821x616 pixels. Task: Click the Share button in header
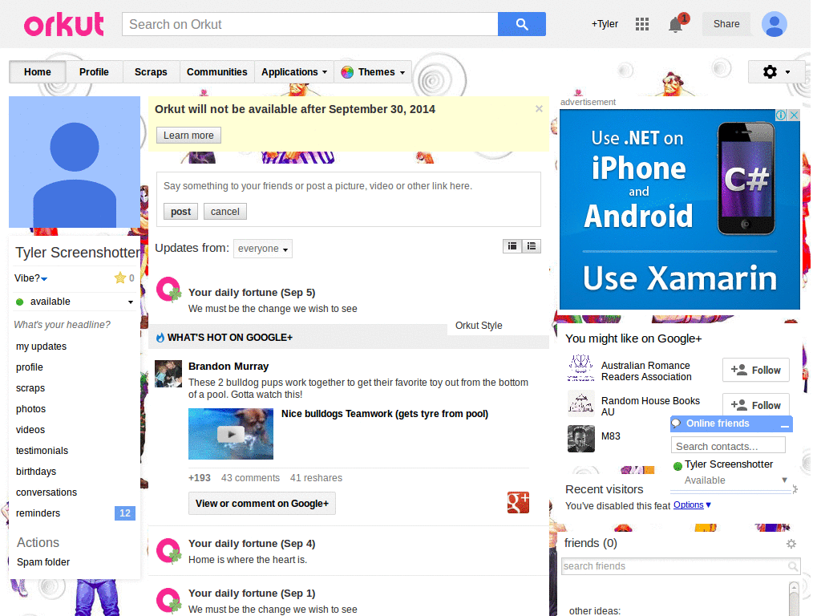coord(726,24)
